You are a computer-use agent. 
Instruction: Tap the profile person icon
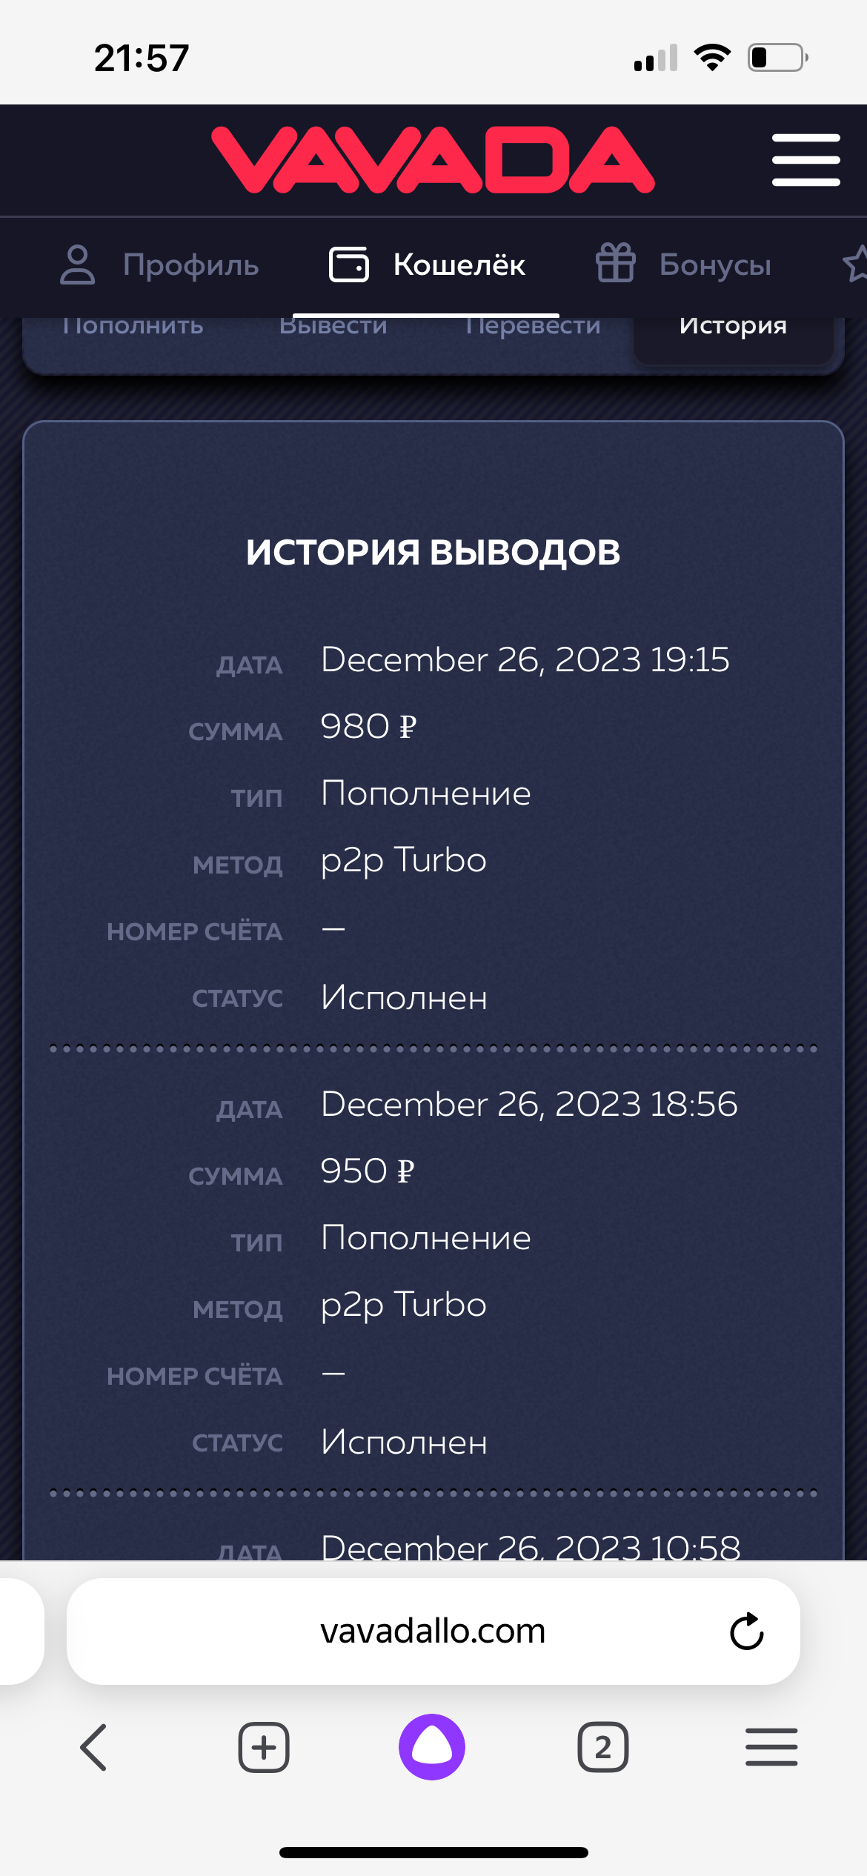coord(77,265)
